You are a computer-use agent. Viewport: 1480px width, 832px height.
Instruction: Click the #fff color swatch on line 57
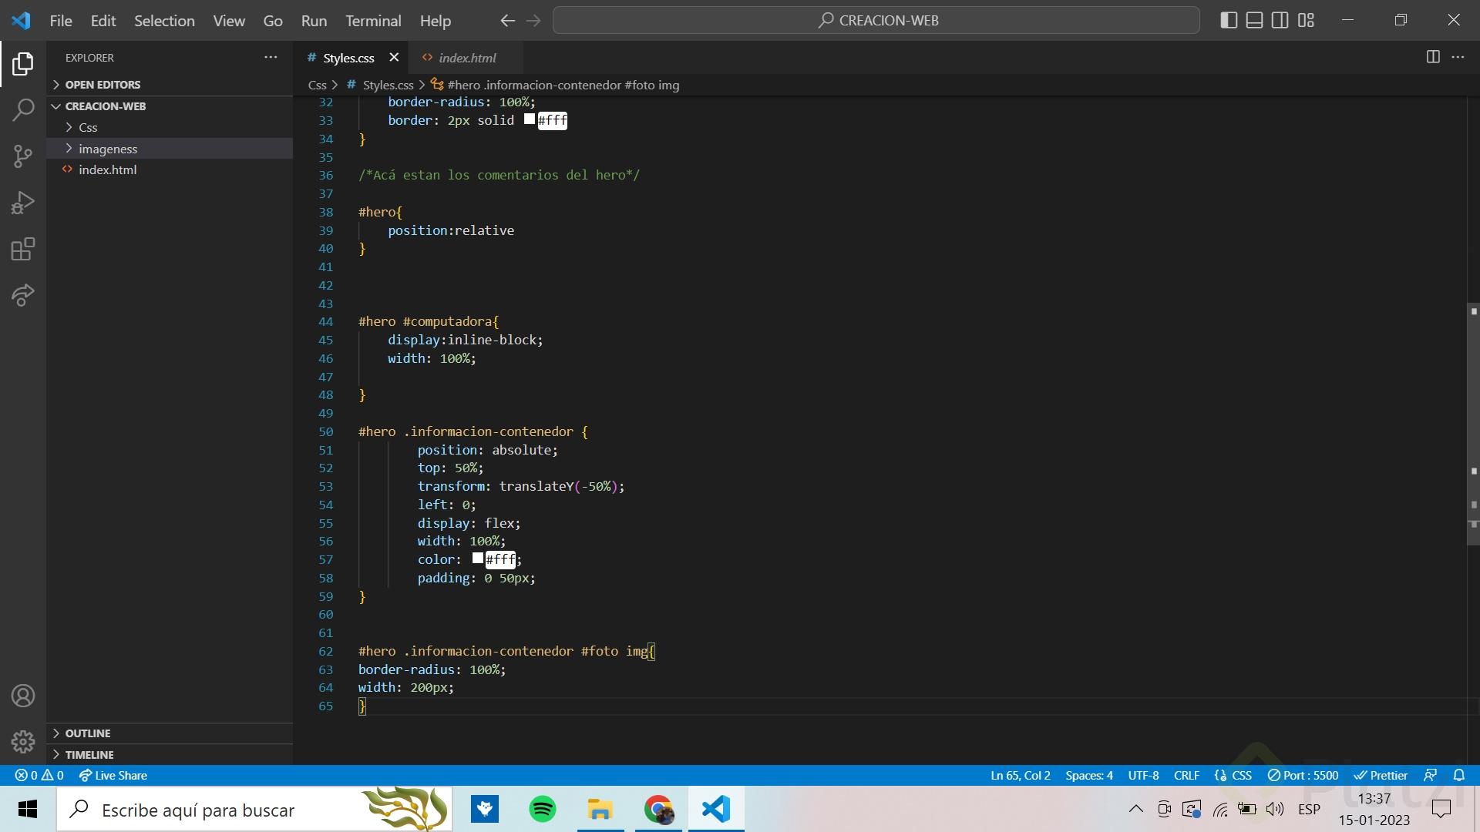coord(478,559)
